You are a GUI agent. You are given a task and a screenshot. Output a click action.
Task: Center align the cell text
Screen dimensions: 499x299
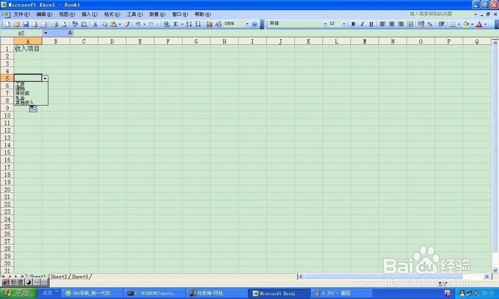point(392,24)
